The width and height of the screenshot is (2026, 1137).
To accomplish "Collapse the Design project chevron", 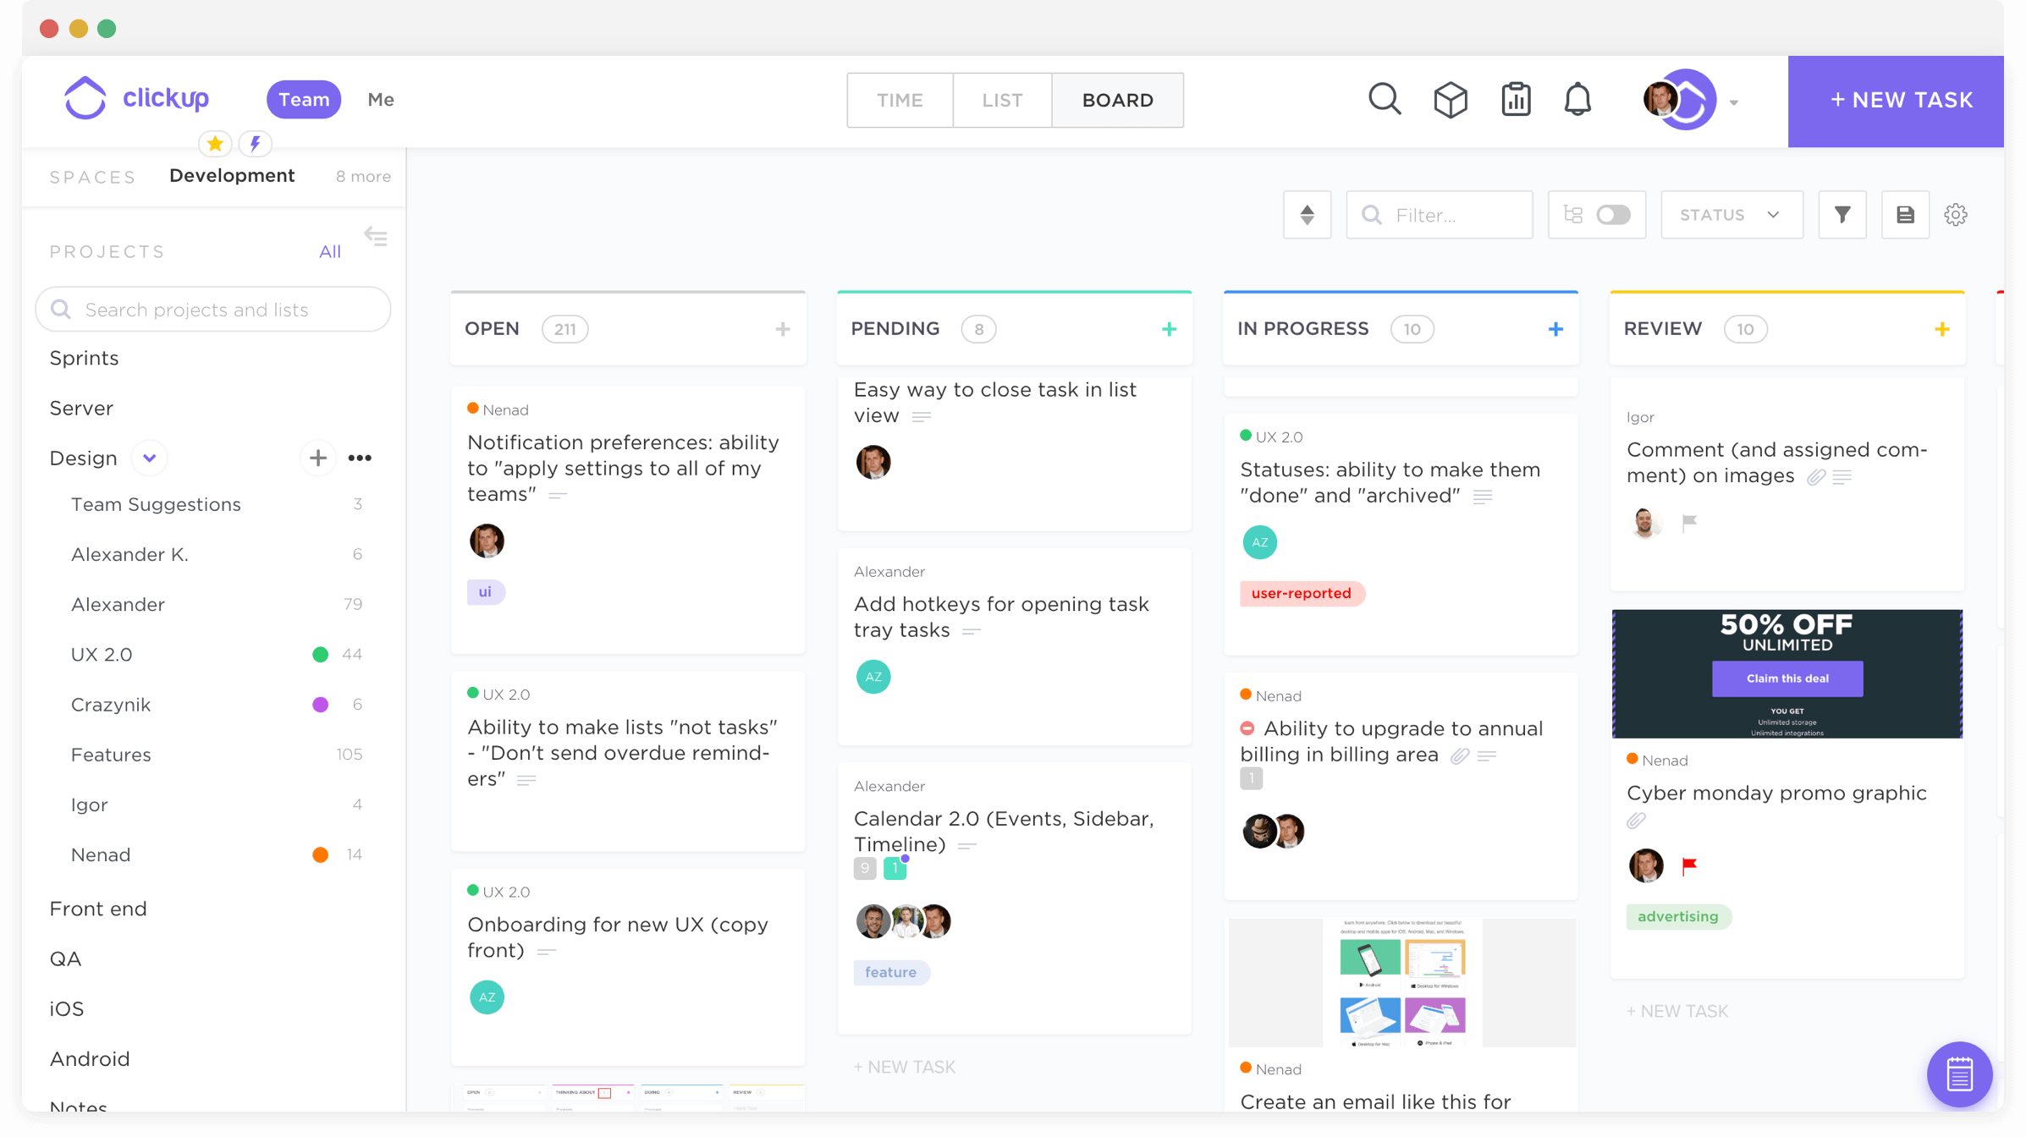I will click(150, 459).
